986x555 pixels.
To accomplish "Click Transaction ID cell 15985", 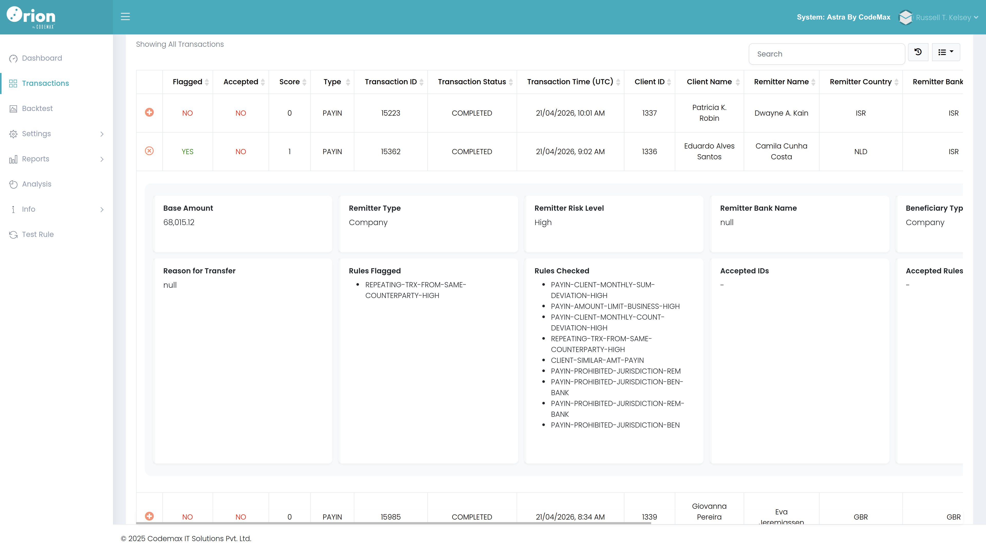I will (390, 517).
